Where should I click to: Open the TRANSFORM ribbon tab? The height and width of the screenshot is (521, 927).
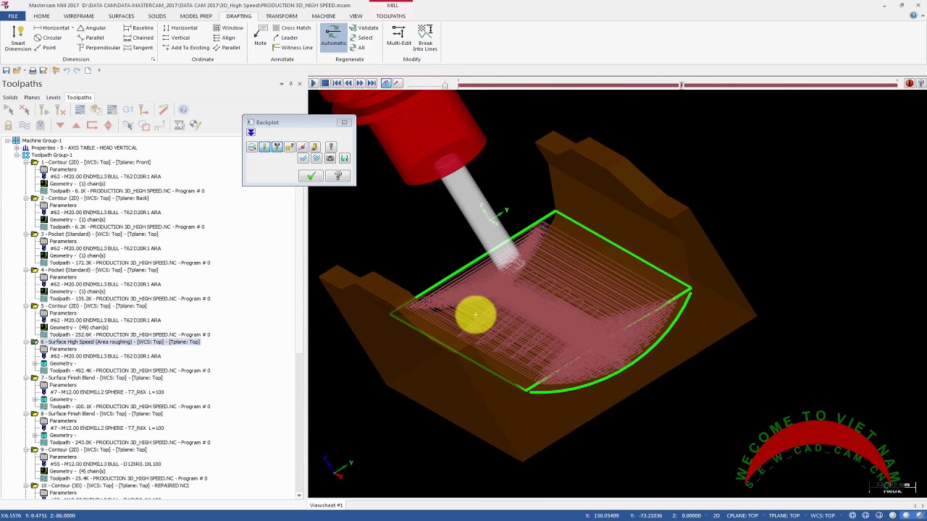click(281, 16)
